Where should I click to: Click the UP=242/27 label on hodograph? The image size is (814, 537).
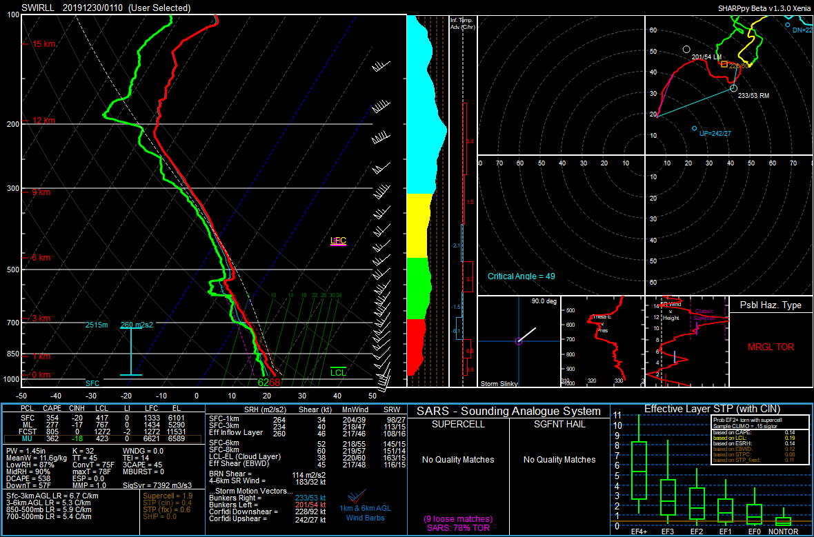tap(715, 134)
